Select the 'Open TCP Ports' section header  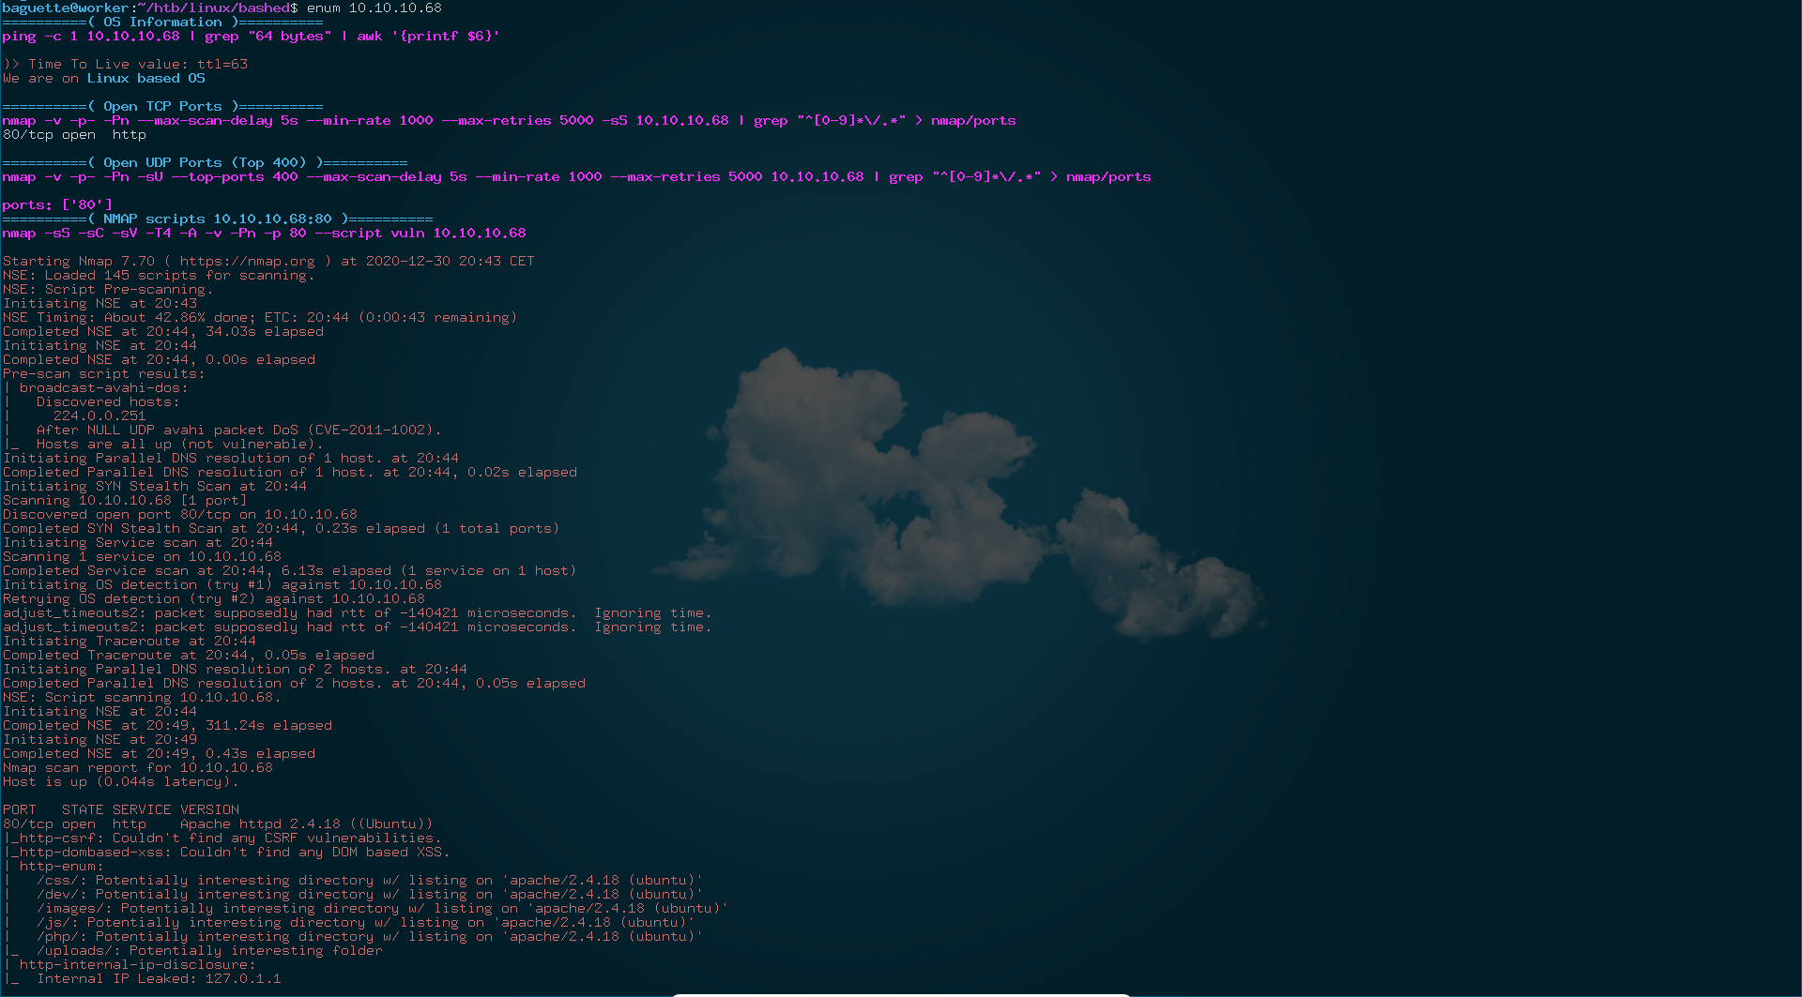click(162, 106)
